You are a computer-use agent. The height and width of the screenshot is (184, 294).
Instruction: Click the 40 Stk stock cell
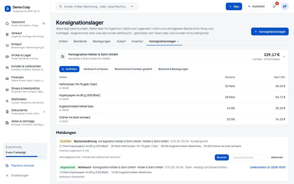[x=231, y=108]
